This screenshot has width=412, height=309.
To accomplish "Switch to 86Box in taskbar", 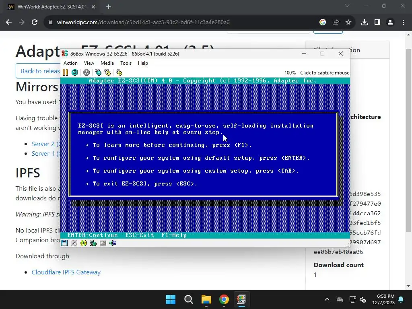I will click(241, 299).
